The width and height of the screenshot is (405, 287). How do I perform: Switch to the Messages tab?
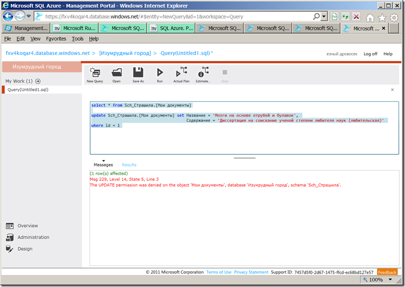(103, 165)
